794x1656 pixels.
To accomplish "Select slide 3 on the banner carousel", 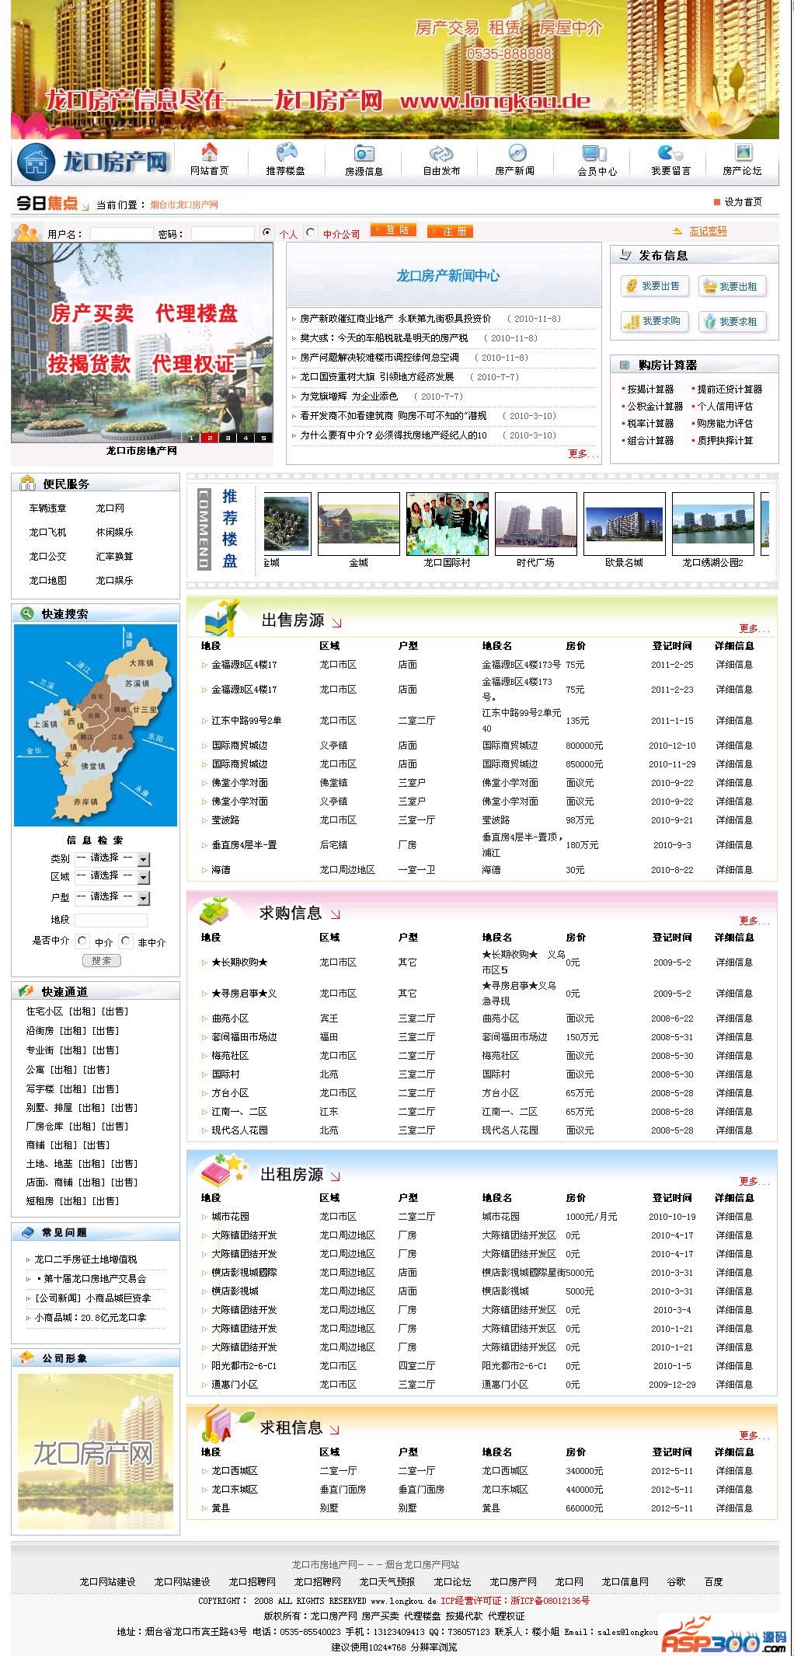I will pyautogui.click(x=228, y=438).
